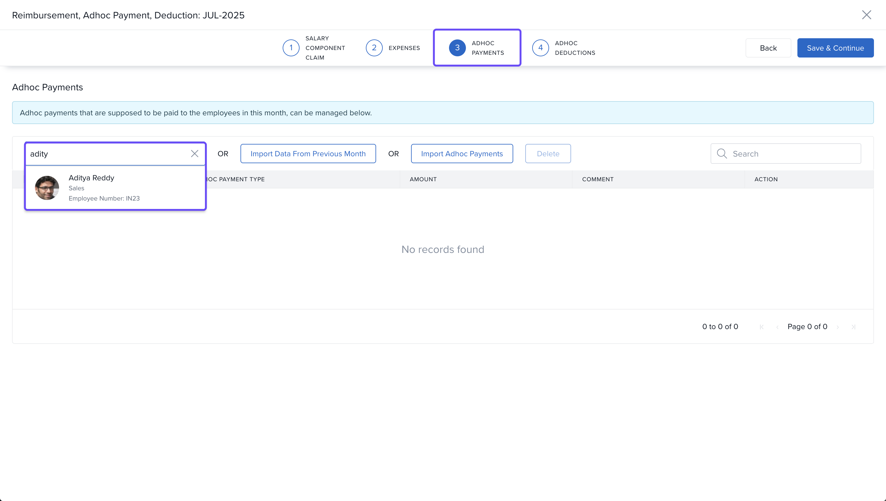Switch to the Adhoc Deductions step
This screenshot has height=501, width=886.
(575, 48)
